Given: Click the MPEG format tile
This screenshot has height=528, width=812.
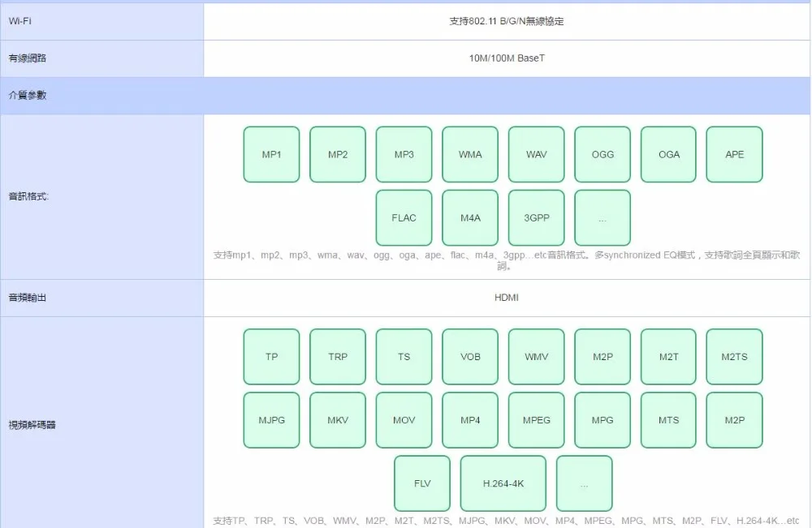Looking at the screenshot, I should pyautogui.click(x=537, y=420).
